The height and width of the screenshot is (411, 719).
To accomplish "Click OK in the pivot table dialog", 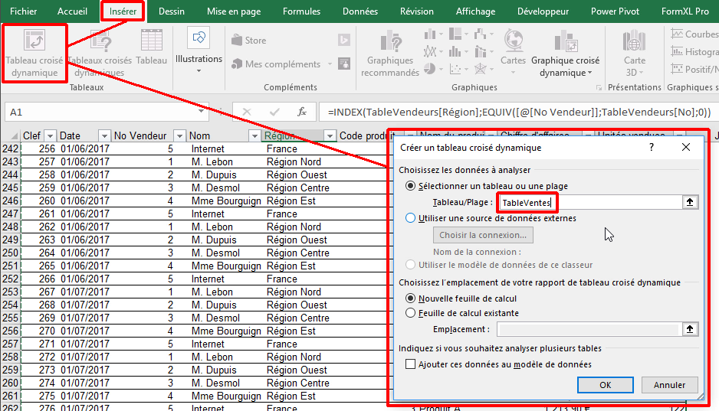I will click(606, 385).
